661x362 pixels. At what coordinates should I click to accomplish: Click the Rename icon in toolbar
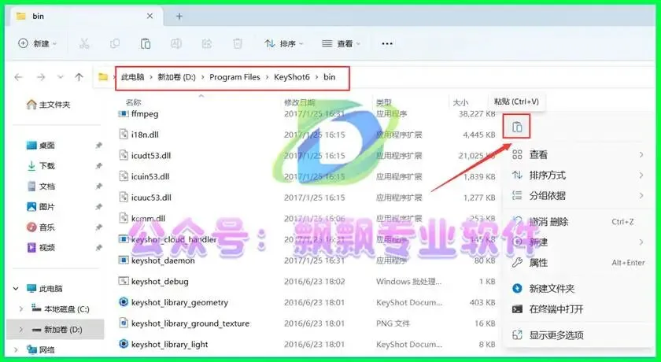coord(176,43)
